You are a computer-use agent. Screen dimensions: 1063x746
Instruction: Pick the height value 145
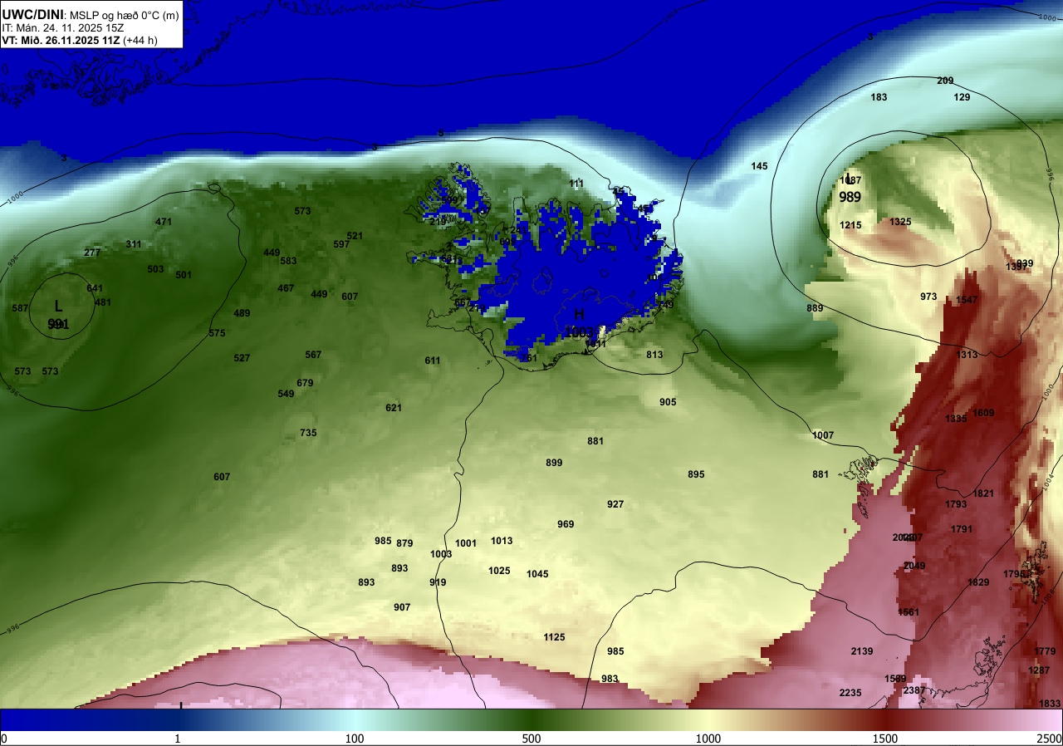coord(759,166)
